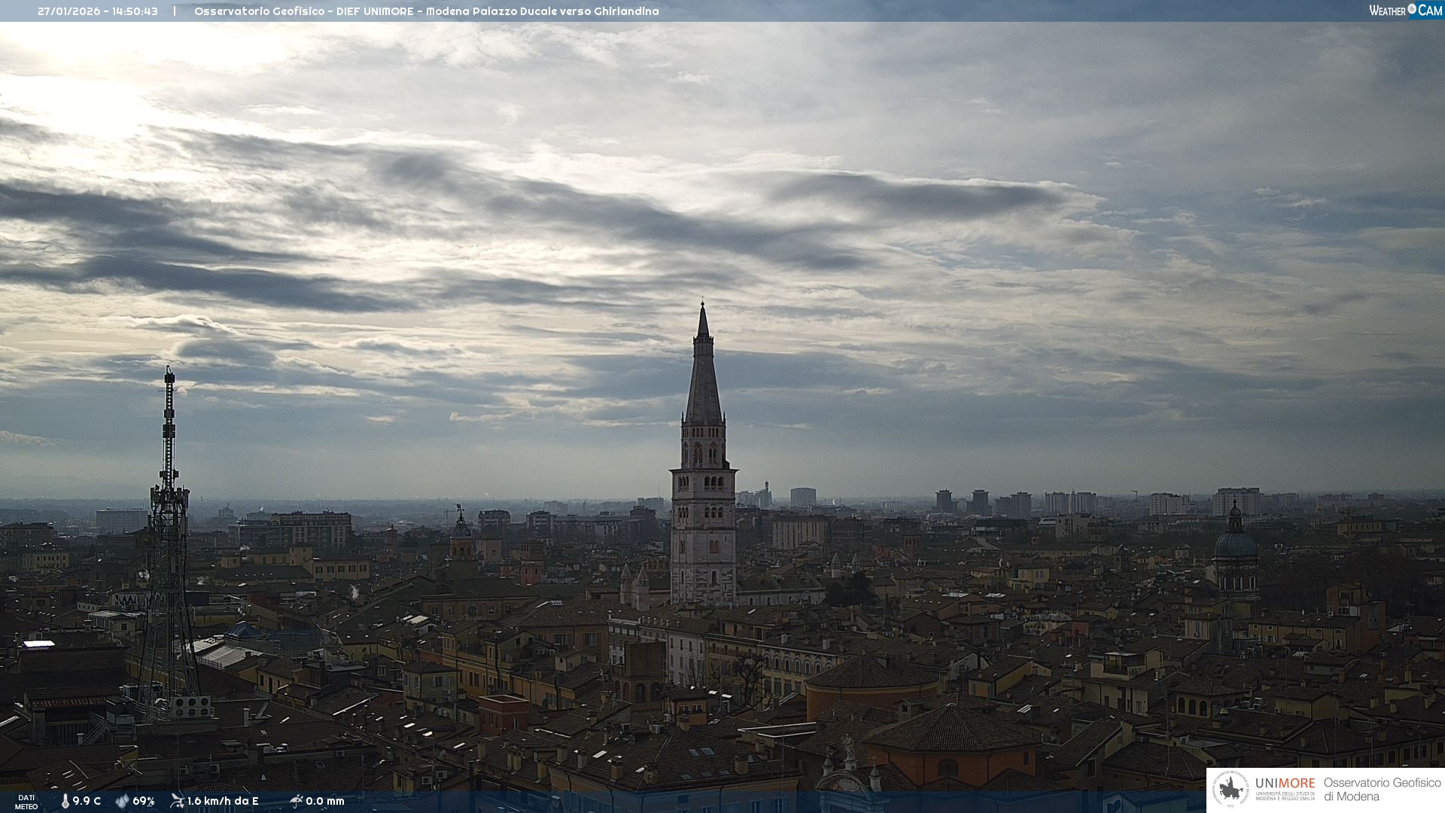
Task: Click the WeatherCam camera lens icon
Action: pos(1412,9)
